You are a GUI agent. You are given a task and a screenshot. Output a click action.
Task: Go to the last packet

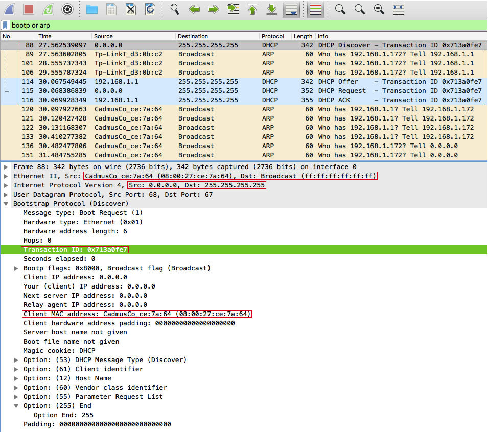click(x=271, y=9)
